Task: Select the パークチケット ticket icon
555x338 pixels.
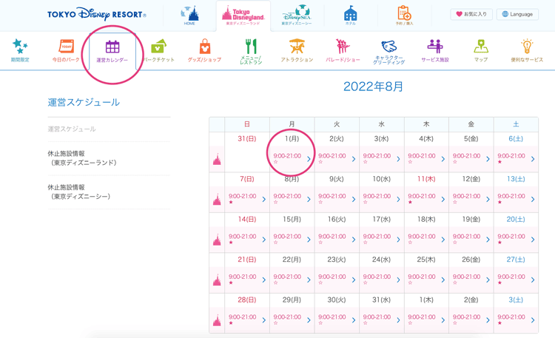Action: click(158, 47)
